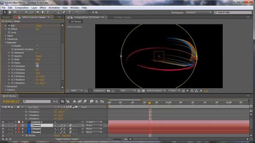Open the Composition menu

[22, 8]
